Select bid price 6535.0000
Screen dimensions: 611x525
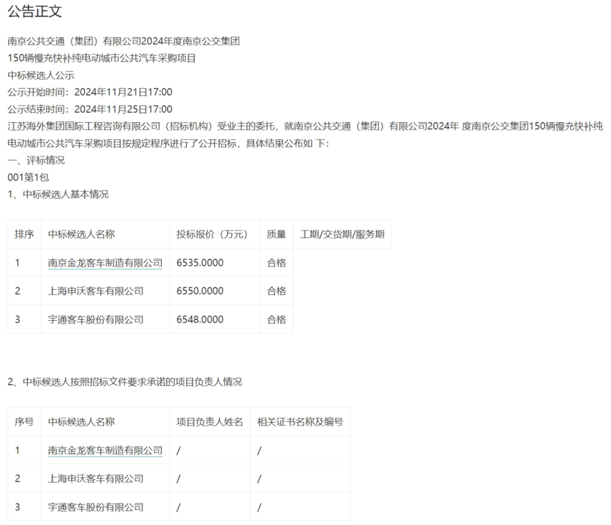click(200, 263)
